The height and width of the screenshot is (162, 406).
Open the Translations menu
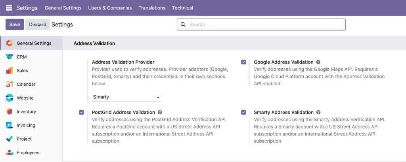pos(152,8)
